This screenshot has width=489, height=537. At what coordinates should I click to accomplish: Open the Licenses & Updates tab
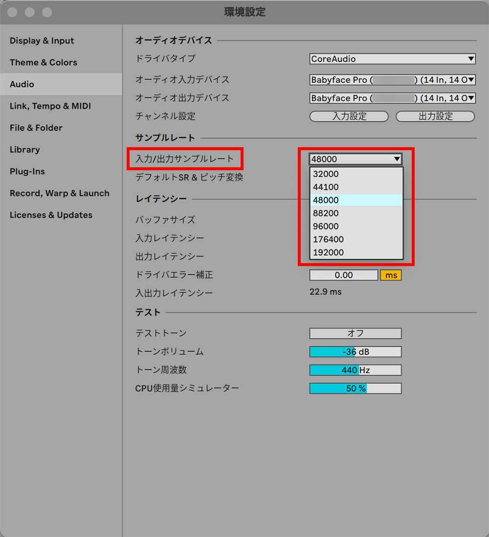pos(51,215)
